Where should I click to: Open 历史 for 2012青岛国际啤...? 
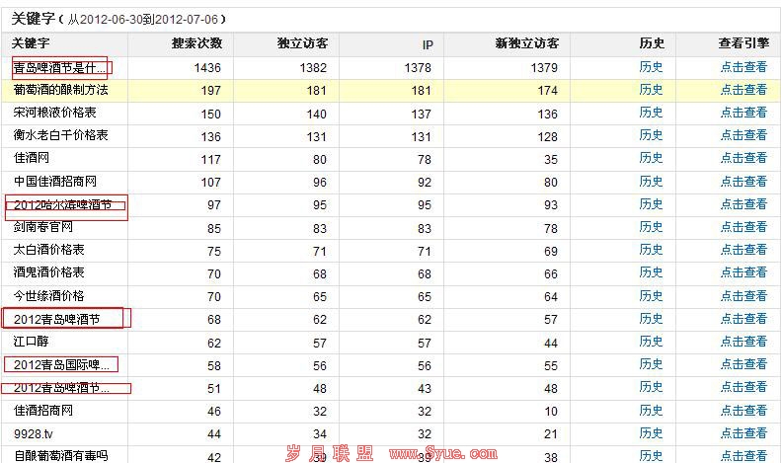tap(651, 364)
